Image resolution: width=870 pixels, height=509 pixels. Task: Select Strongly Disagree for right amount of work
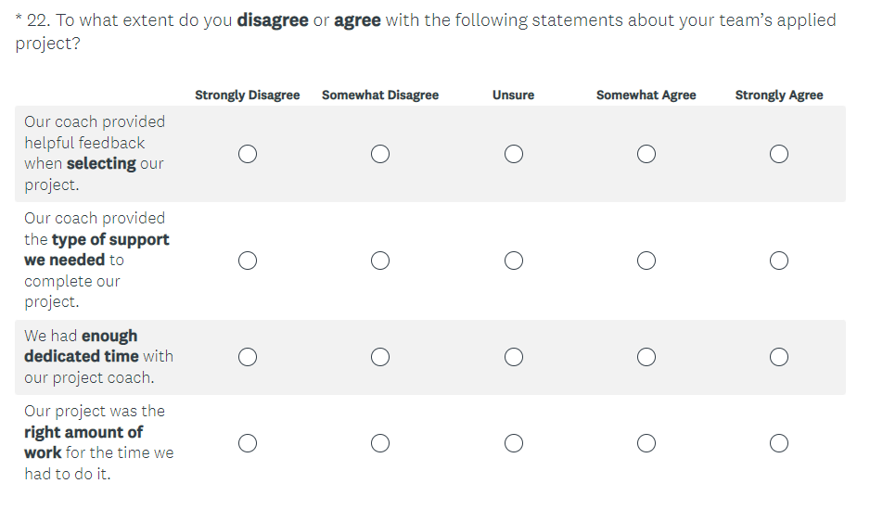click(x=248, y=443)
